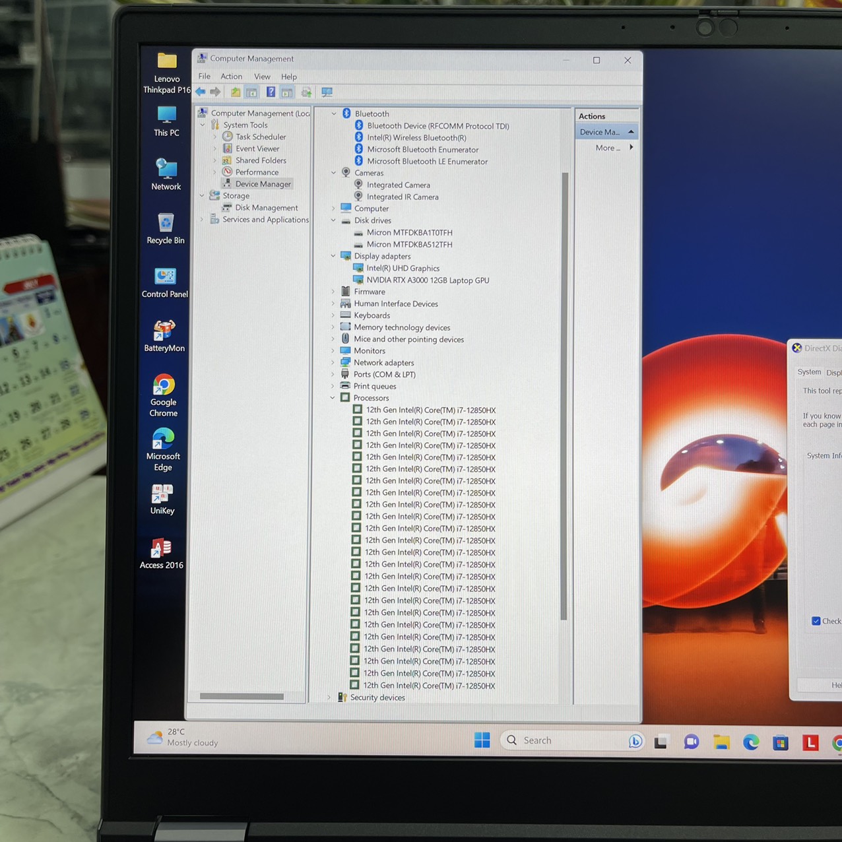Open Lenovo app red L taskbar icon
Viewport: 842px width, 842px height.
click(810, 743)
